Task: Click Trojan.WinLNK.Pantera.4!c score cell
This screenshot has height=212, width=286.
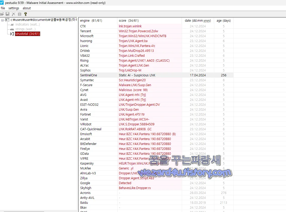Action: click(137, 46)
